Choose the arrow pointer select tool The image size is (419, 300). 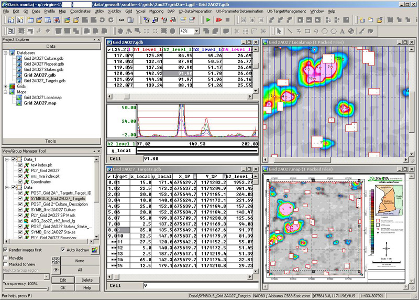279,31
